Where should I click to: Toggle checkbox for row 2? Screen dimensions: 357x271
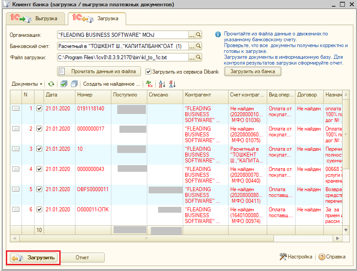click(39, 129)
